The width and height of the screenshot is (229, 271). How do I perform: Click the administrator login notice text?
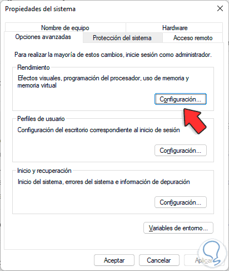click(113, 55)
